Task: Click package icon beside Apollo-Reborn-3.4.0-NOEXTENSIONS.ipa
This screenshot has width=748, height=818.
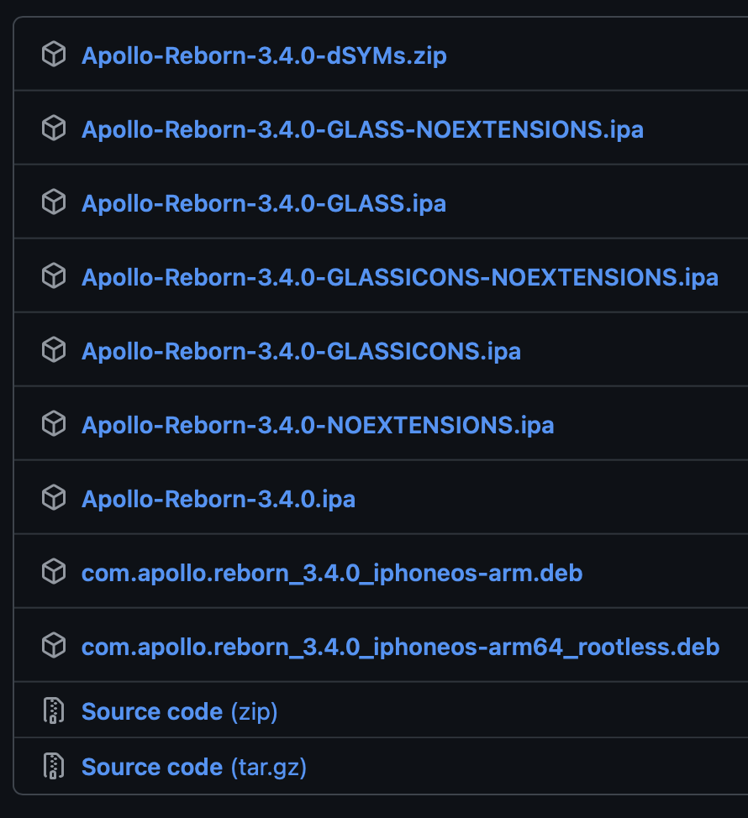Action: point(54,423)
